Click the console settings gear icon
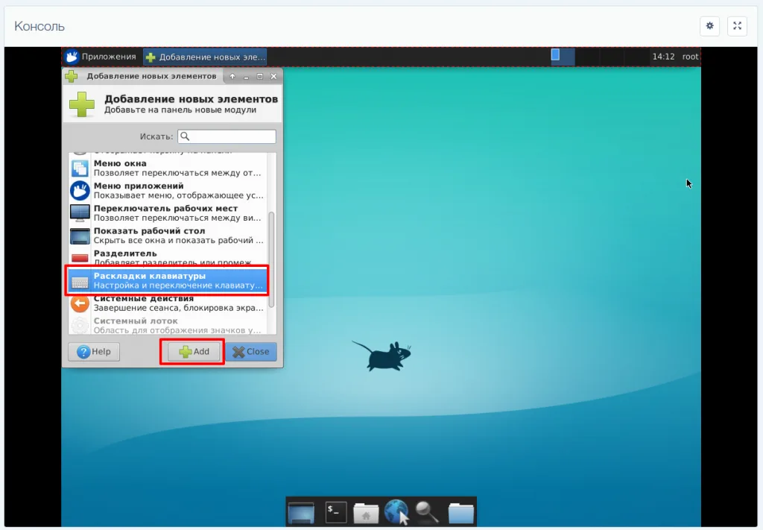Image resolution: width=763 pixels, height=530 pixels. (709, 26)
